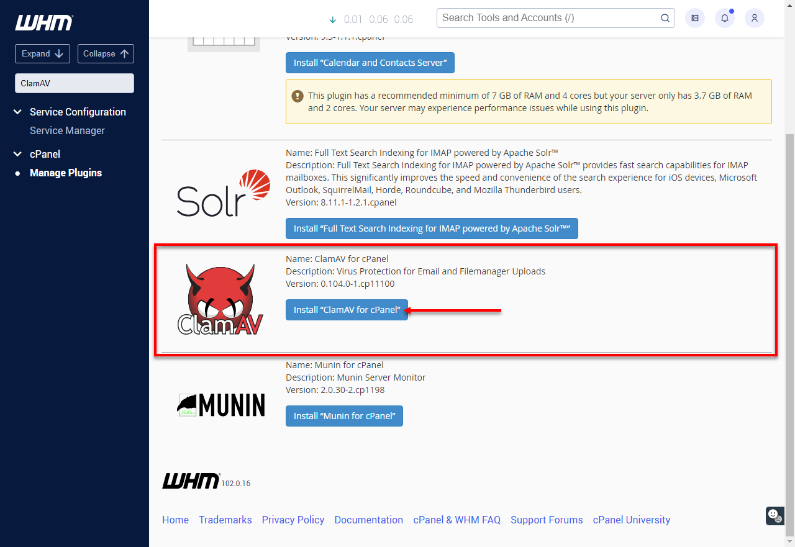Open the notification bell with unread indicator

pyautogui.click(x=724, y=18)
